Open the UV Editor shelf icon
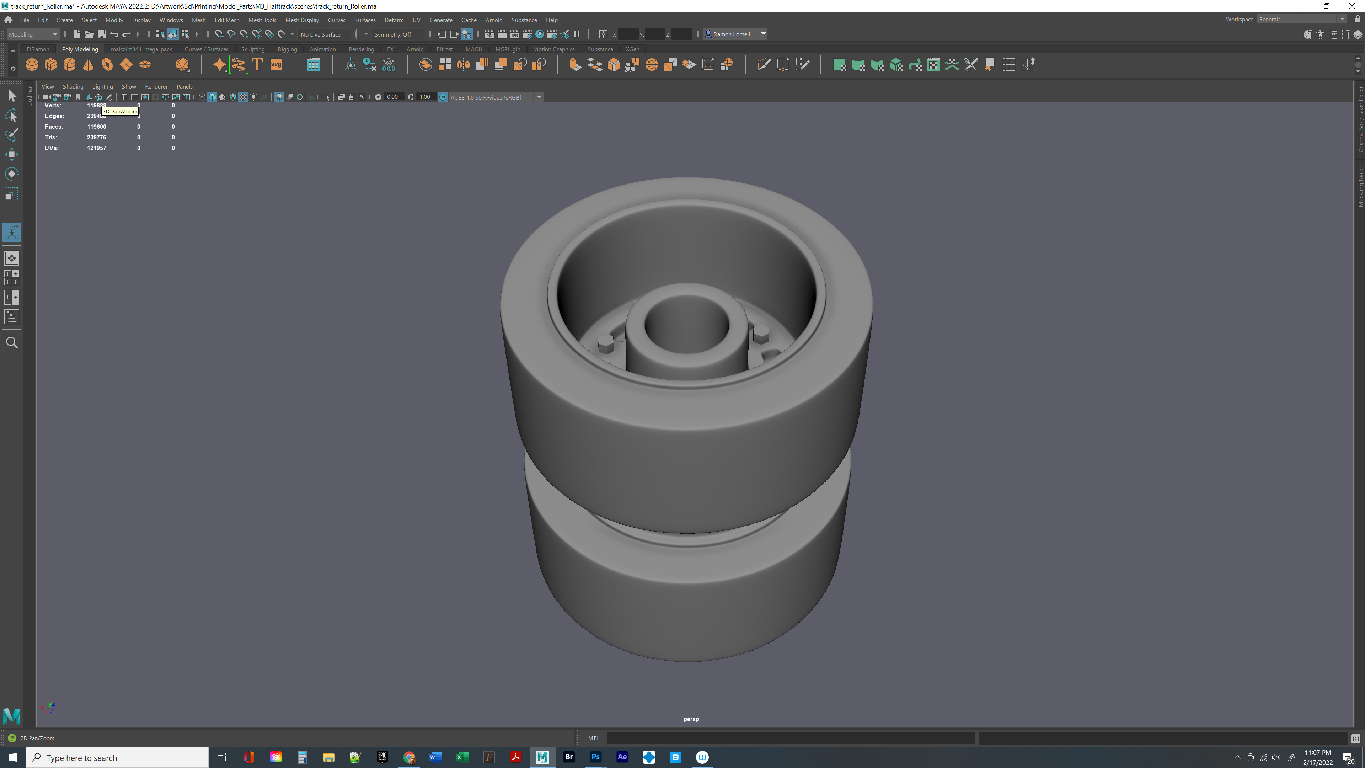Image resolution: width=1365 pixels, height=768 pixels. (x=933, y=65)
